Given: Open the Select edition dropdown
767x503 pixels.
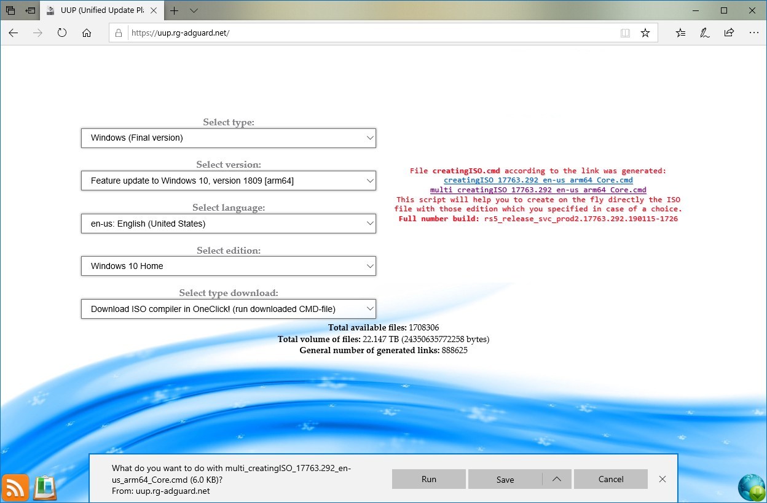Looking at the screenshot, I should [x=229, y=266].
